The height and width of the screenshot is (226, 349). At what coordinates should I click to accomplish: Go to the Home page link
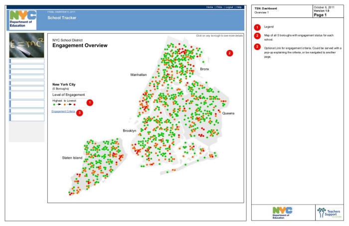210,7
